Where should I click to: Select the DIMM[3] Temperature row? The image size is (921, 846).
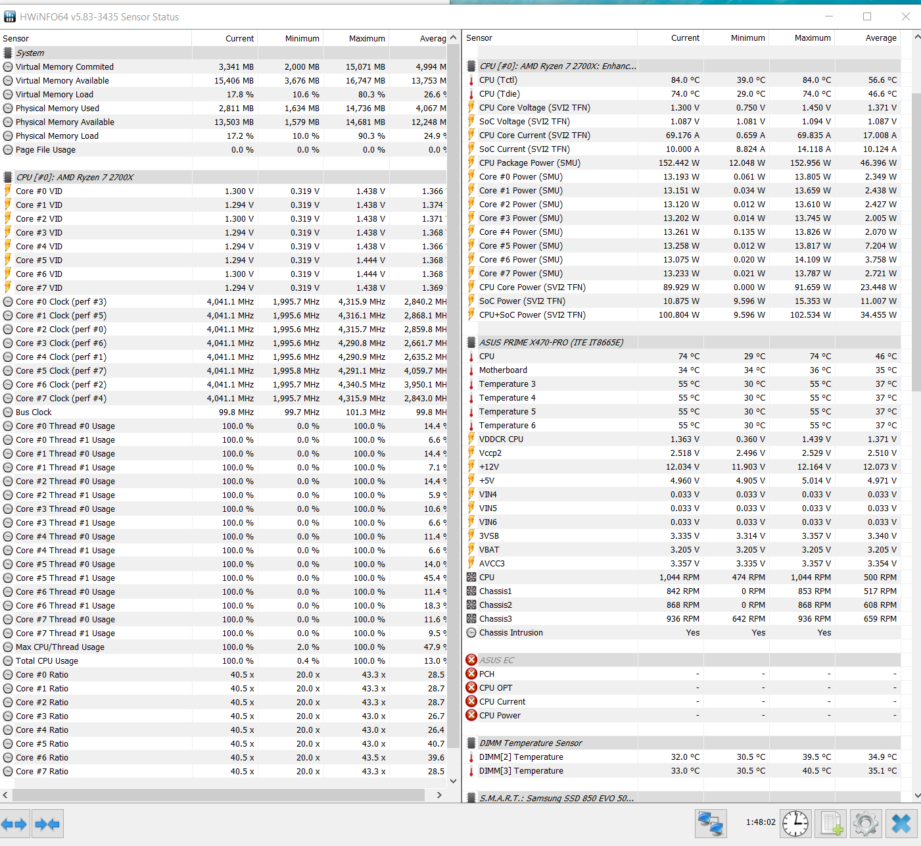point(682,770)
